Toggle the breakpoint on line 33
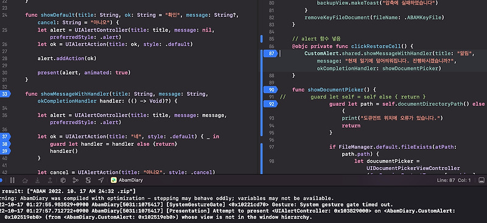Screen dimensions: 487x223 point(5,94)
